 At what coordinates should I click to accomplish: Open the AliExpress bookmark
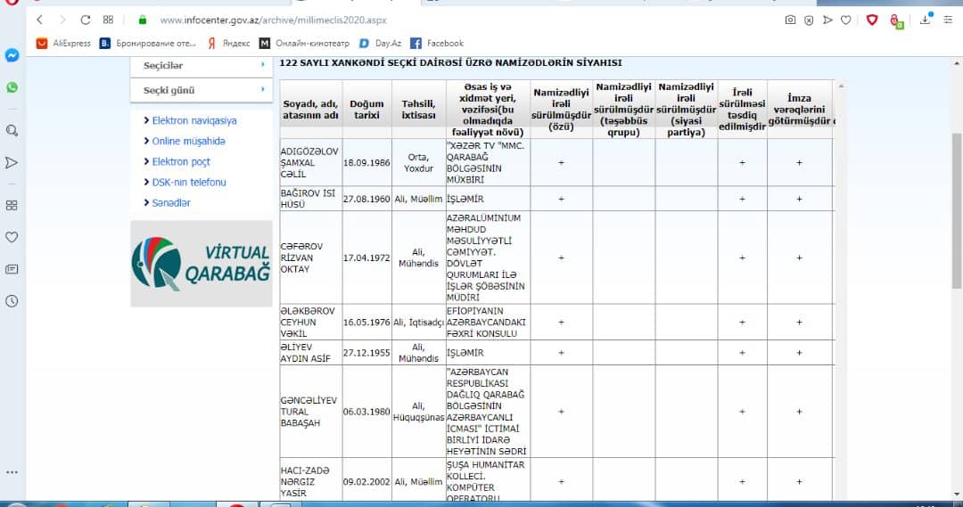pyautogui.click(x=64, y=43)
